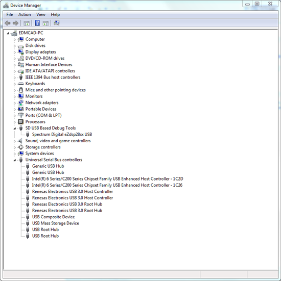This screenshot has width=281, height=281.
Task: Collapse the Universal Serial Bus controllers node
Action: [15, 160]
